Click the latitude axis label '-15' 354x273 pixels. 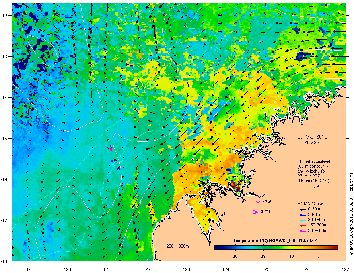4,138
